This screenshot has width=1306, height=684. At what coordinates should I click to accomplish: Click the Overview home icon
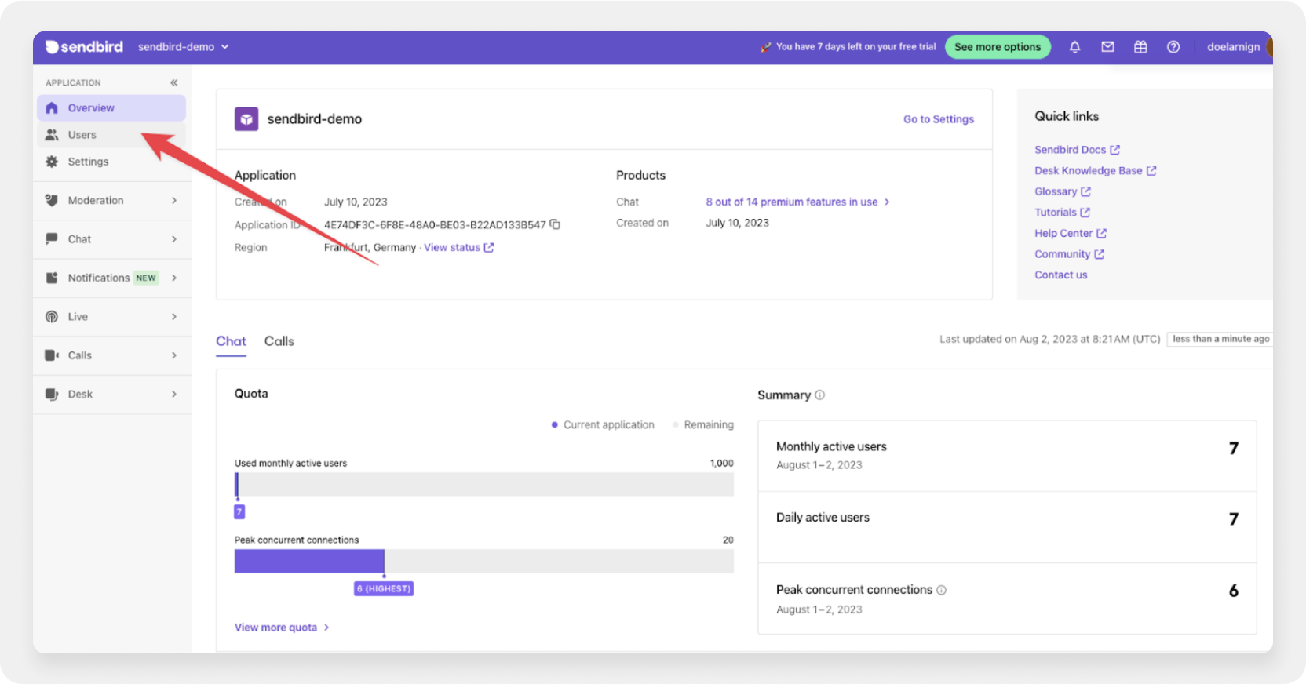(x=52, y=108)
